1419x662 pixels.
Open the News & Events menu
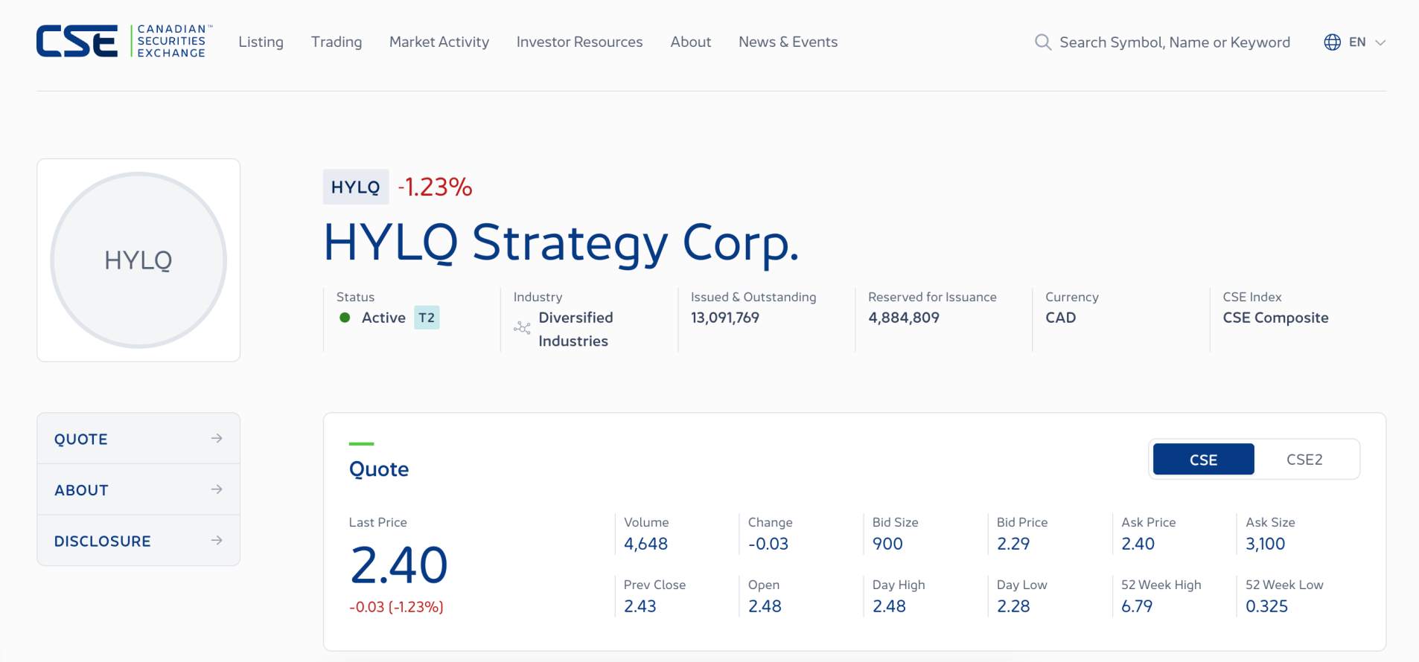(788, 42)
